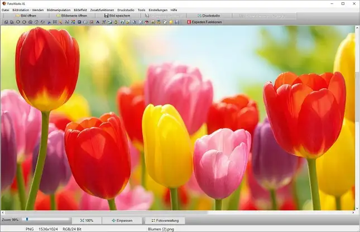This screenshot has width=360, height=232.
Task: Maximize the FotoWorks XL window
Action: pos(343,4)
